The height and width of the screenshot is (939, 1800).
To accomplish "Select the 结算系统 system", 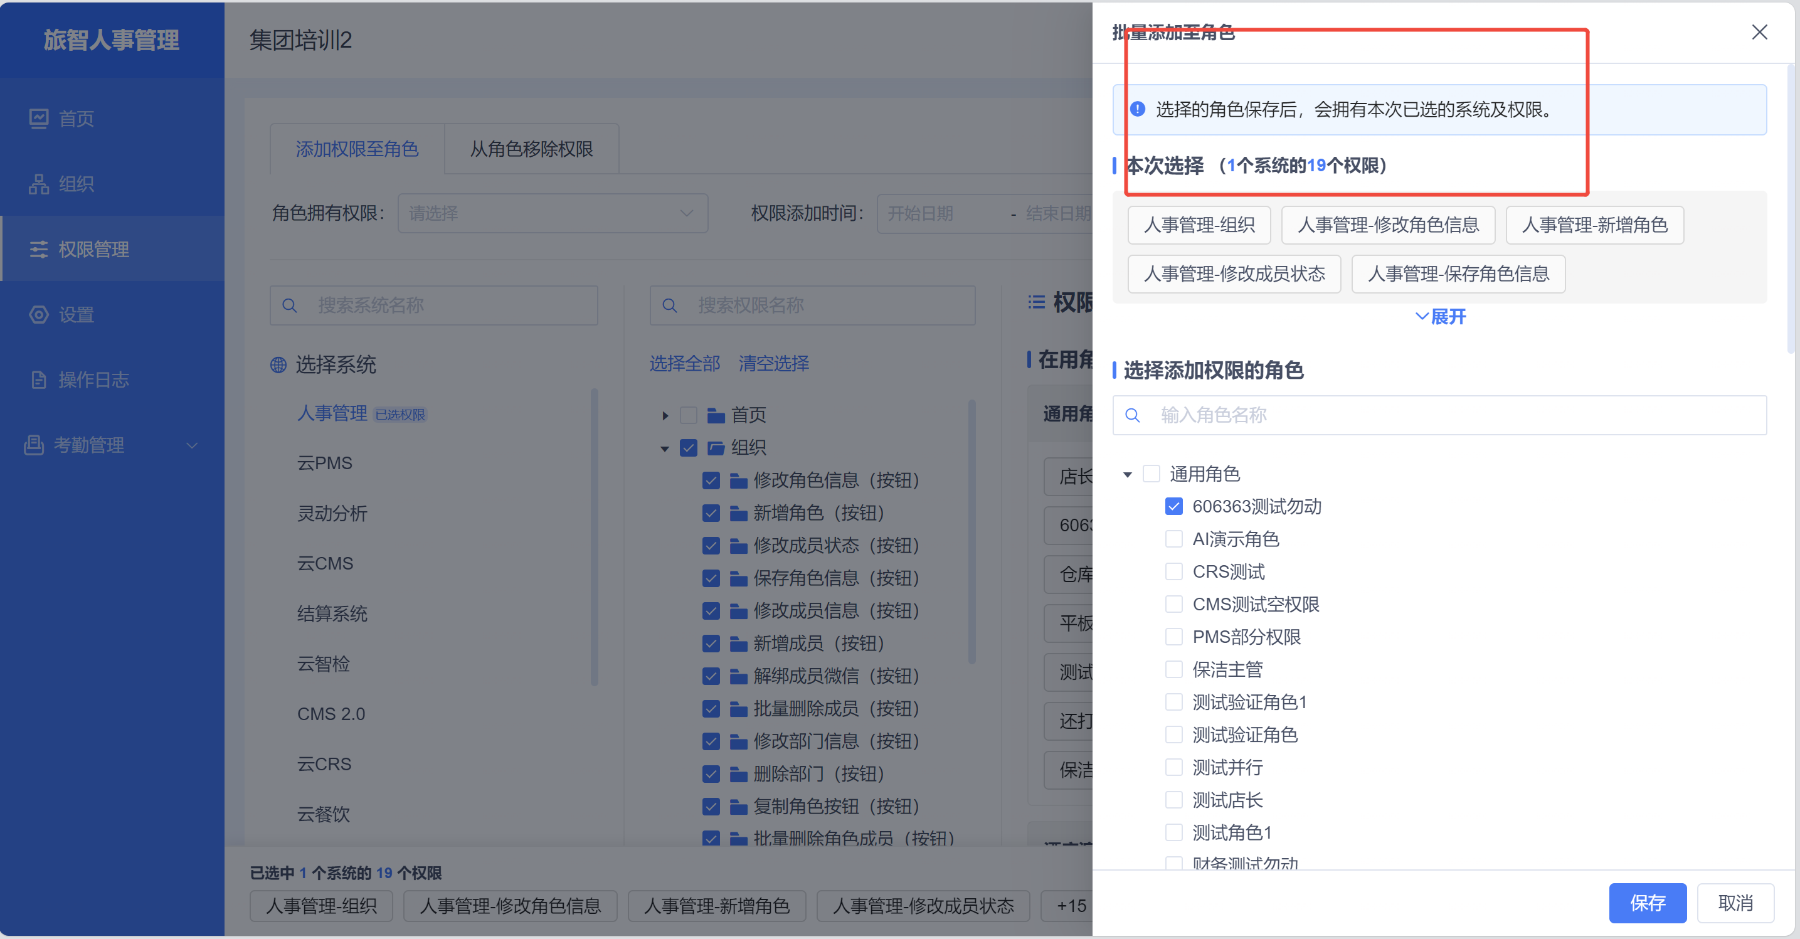I will [x=332, y=613].
